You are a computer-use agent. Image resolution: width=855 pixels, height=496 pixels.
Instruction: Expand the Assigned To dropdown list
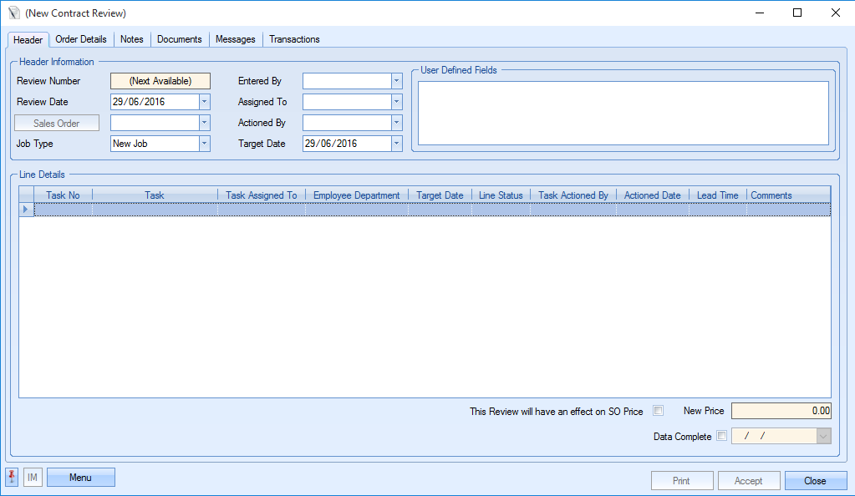(x=396, y=102)
